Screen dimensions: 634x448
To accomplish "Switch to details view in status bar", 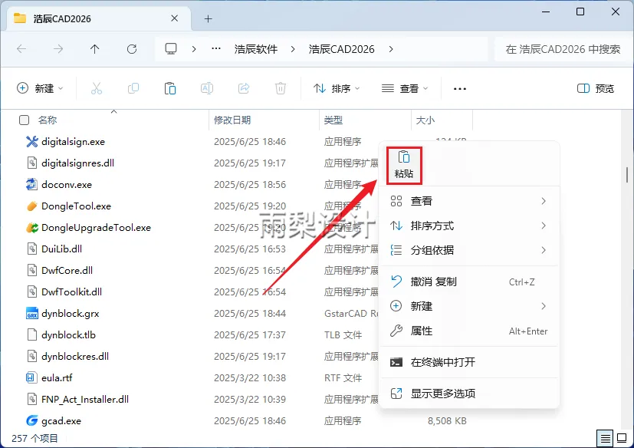I will click(605, 438).
